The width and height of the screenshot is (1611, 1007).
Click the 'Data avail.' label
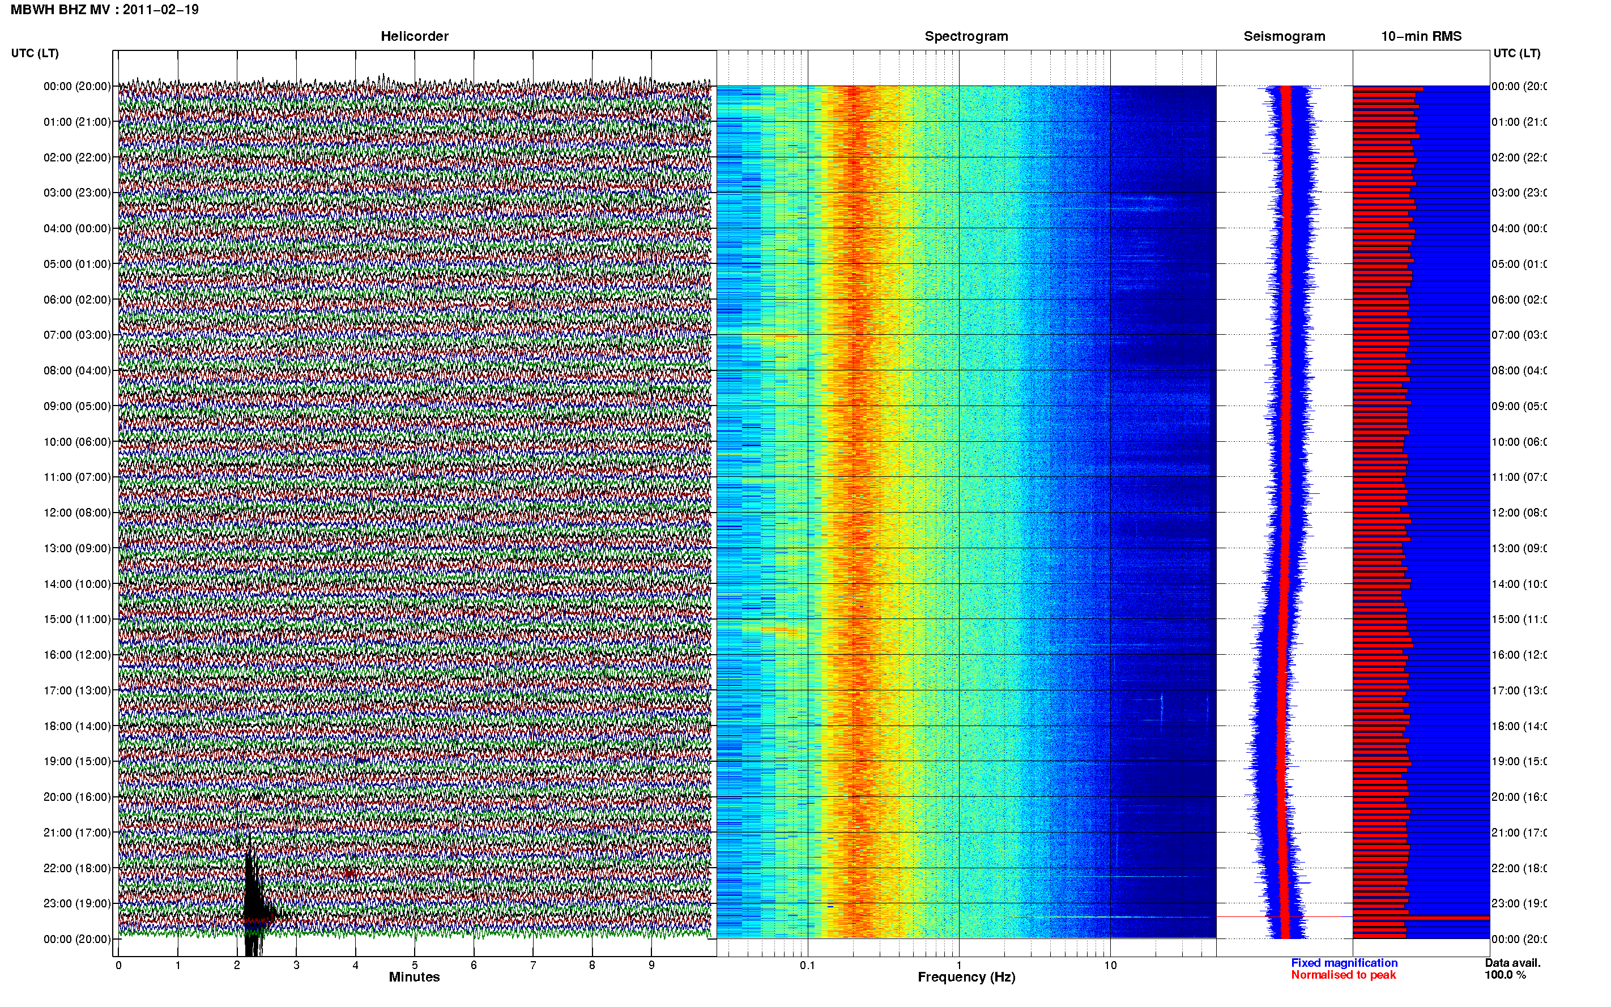coord(1512,963)
